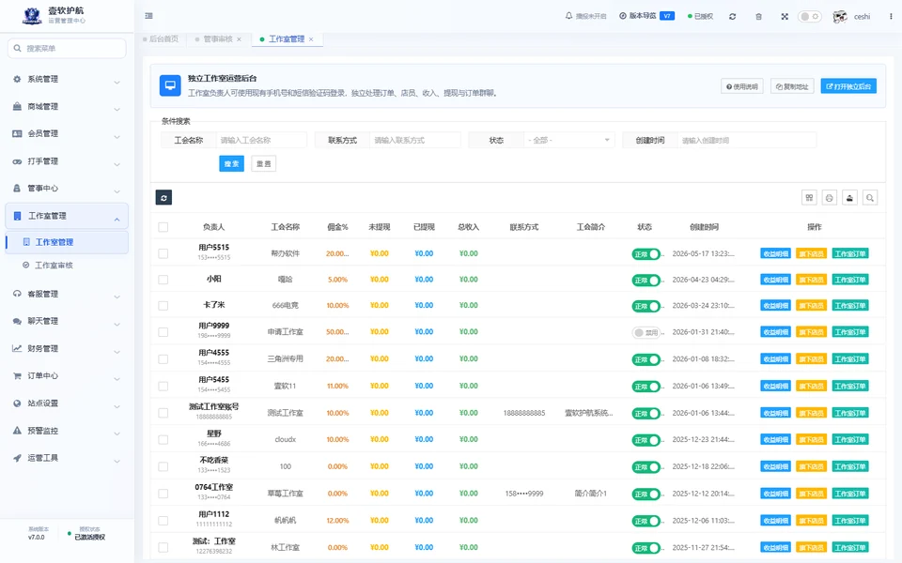Open the 状态 dropdown showing 全部
Viewport: 902px width, 563px height.
point(568,140)
